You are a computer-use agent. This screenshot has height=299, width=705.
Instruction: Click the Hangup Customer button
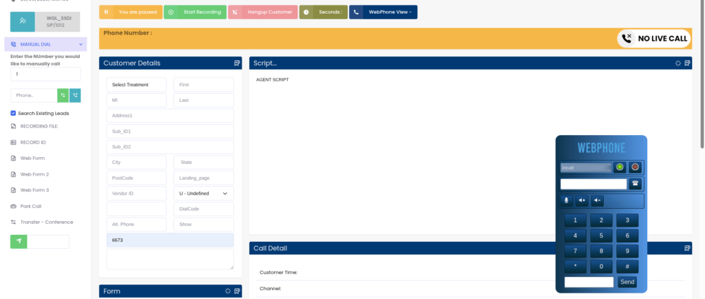coord(263,12)
